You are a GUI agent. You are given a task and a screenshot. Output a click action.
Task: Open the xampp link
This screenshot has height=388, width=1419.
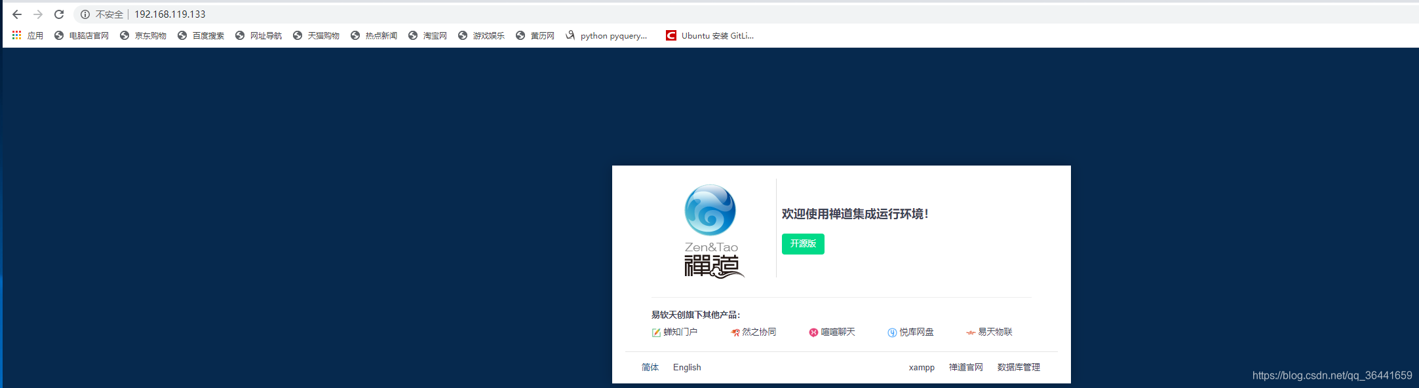coord(922,367)
